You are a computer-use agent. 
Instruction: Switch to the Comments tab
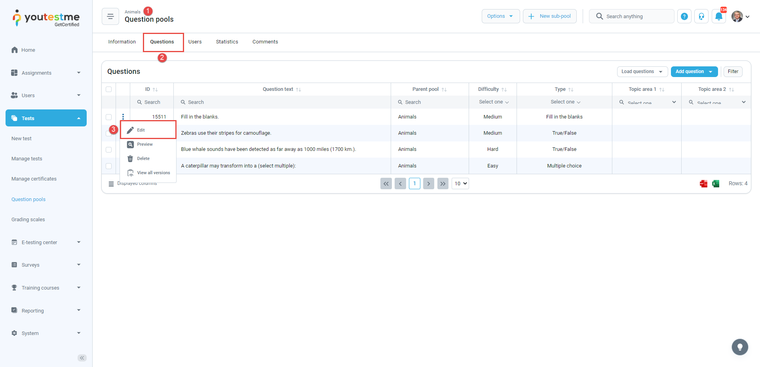click(265, 42)
